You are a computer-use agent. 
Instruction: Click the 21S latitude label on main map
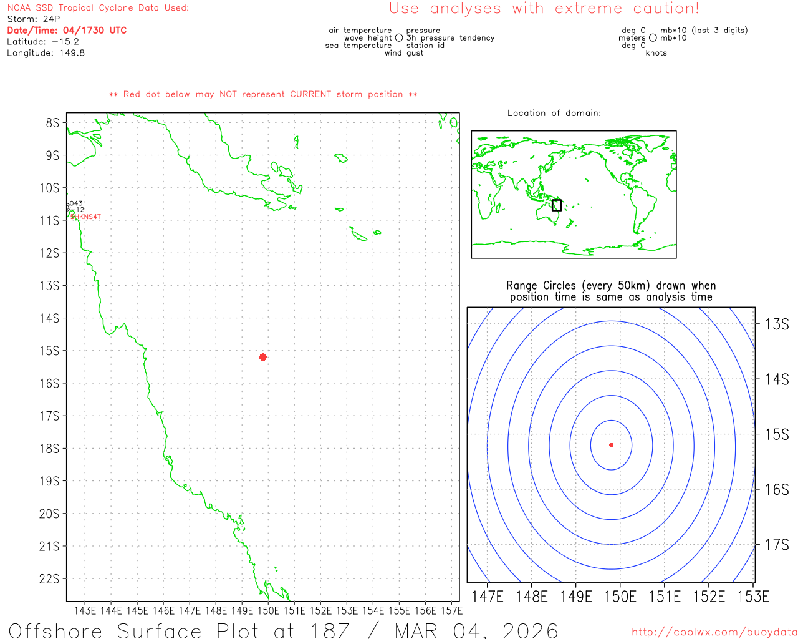(x=49, y=546)
